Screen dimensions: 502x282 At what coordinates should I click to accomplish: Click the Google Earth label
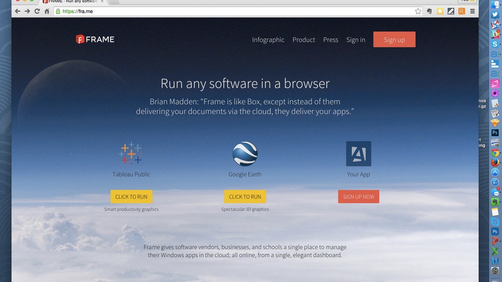245,174
